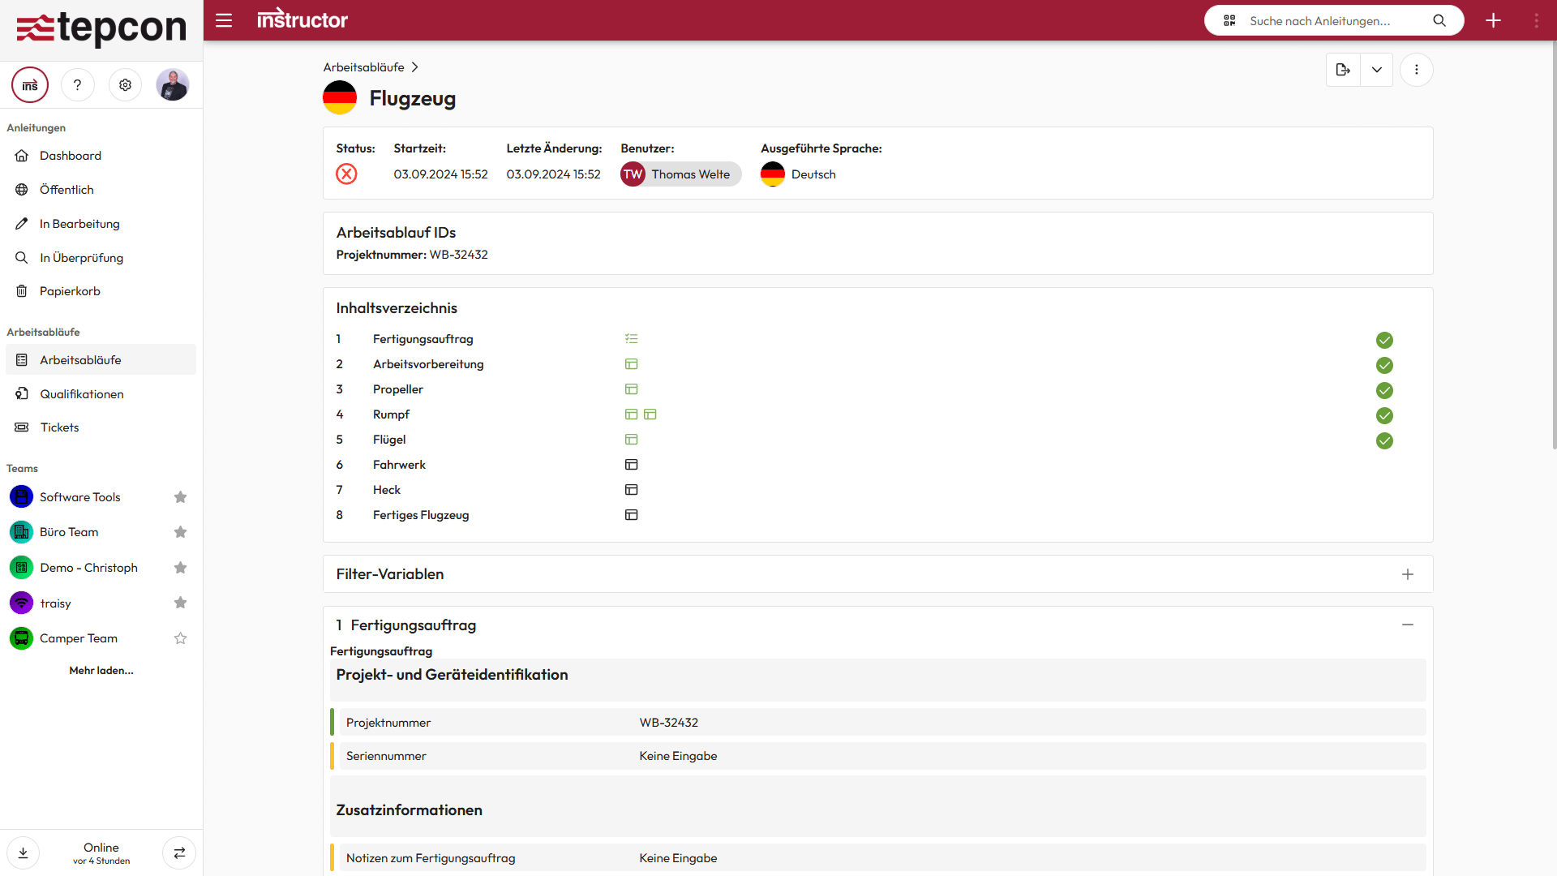Favorite the Camper Team star
The width and height of the screenshot is (1557, 876).
tap(180, 638)
